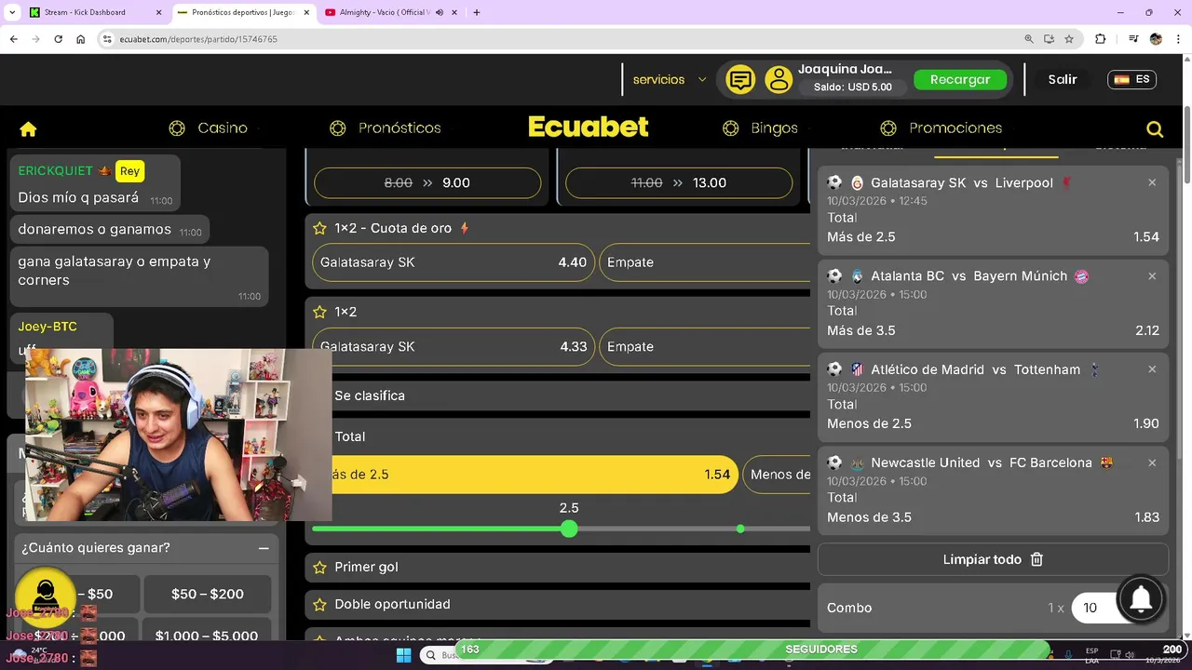Open a new browser tab
The image size is (1192, 670).
477,12
